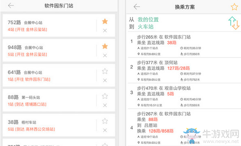Click red 128路/858路 transfer line label

pos(161,131)
